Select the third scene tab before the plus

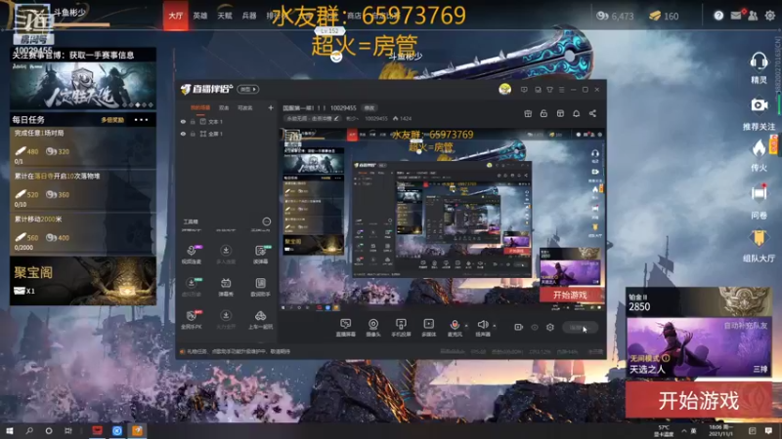click(244, 107)
